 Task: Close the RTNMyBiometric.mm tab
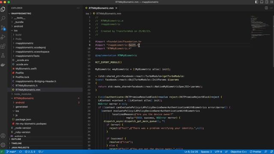(x=116, y=8)
